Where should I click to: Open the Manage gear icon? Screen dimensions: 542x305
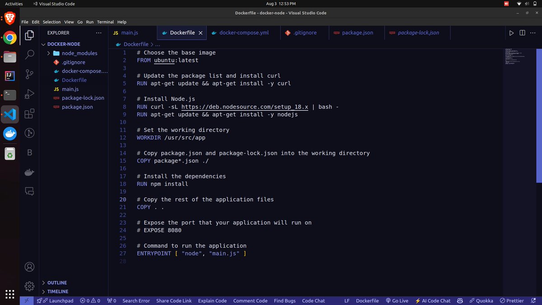point(29,286)
